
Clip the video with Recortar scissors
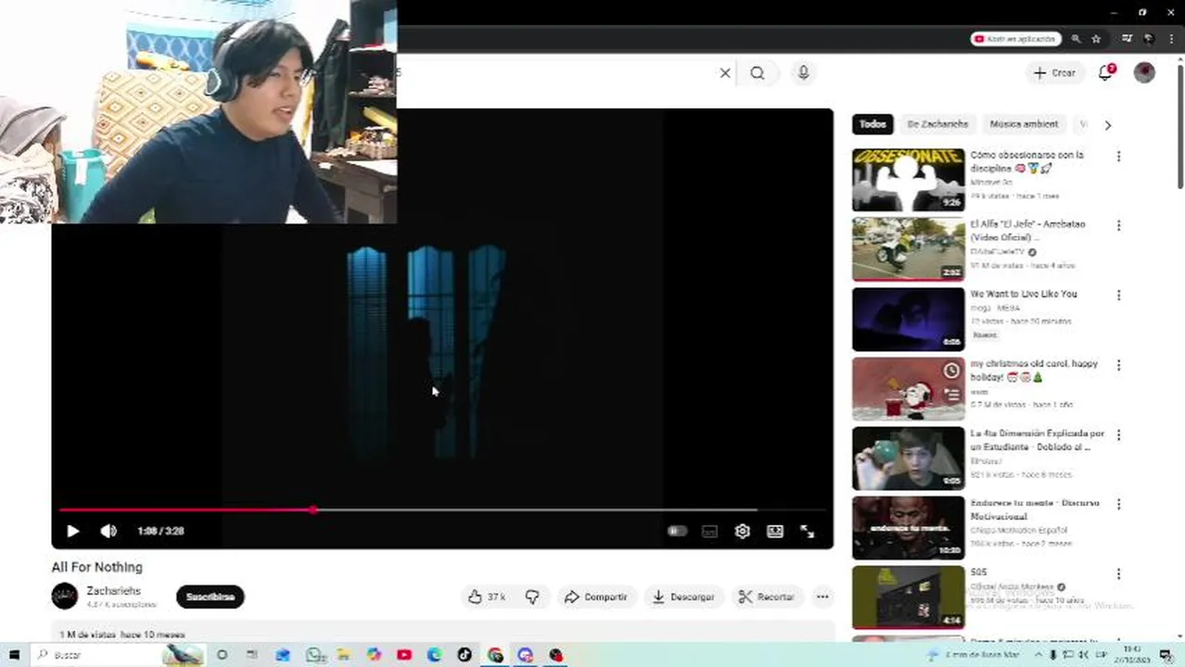click(766, 597)
